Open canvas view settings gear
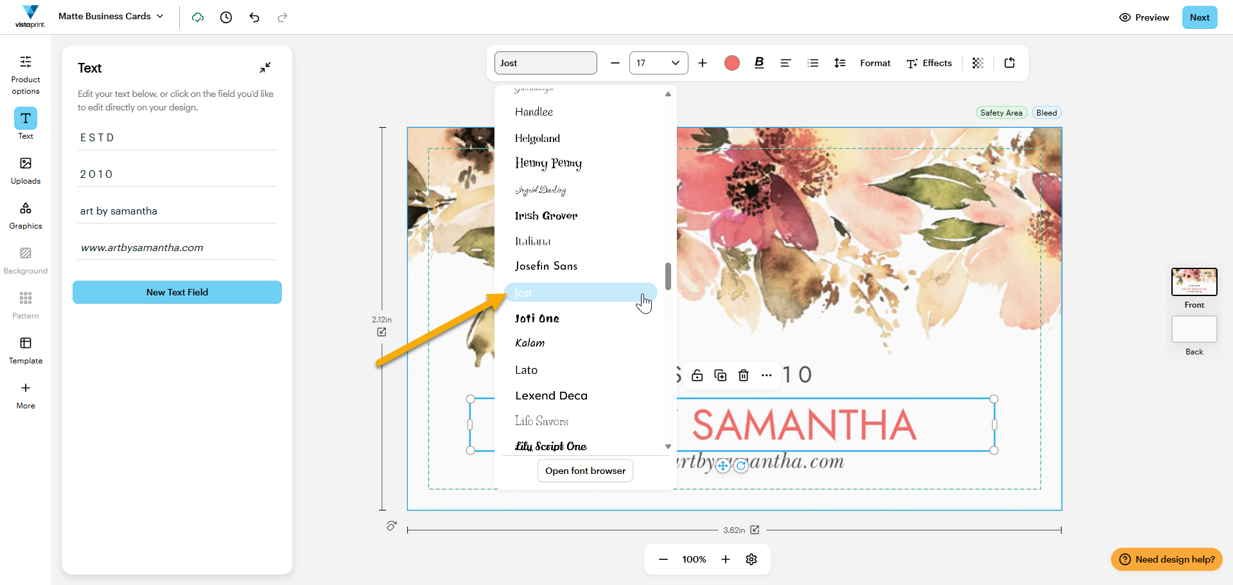This screenshot has height=585, width=1233. coord(751,559)
